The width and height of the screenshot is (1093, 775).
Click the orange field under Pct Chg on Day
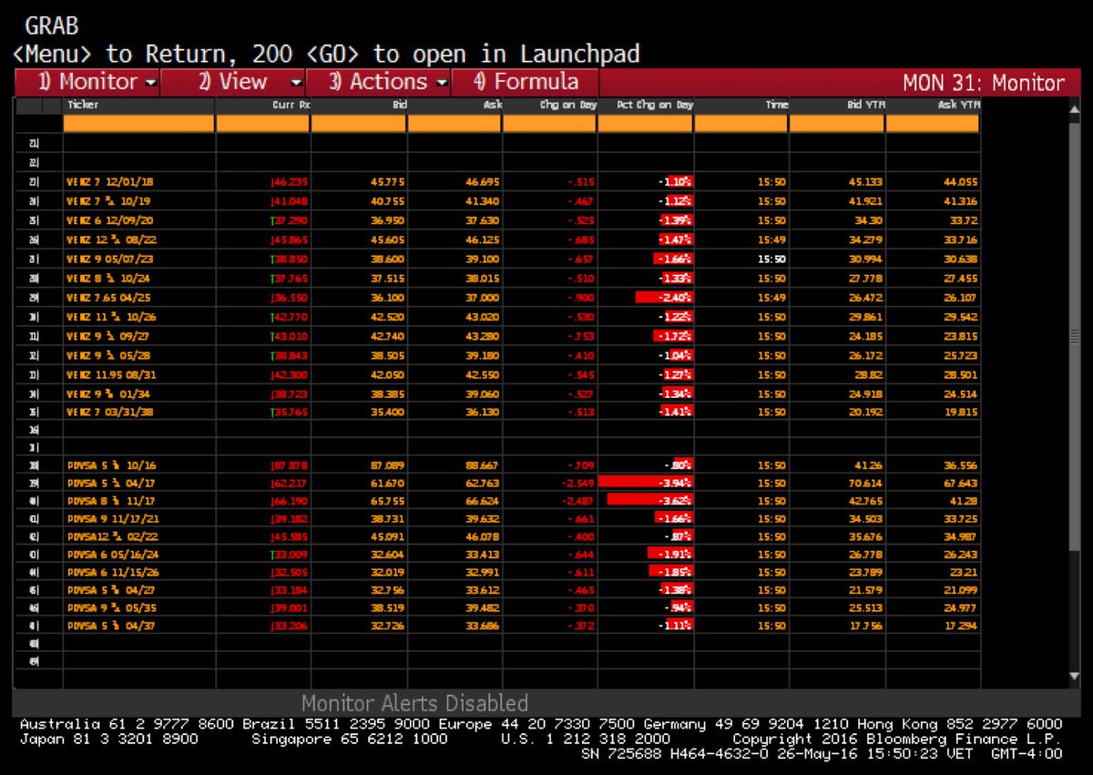[646, 124]
